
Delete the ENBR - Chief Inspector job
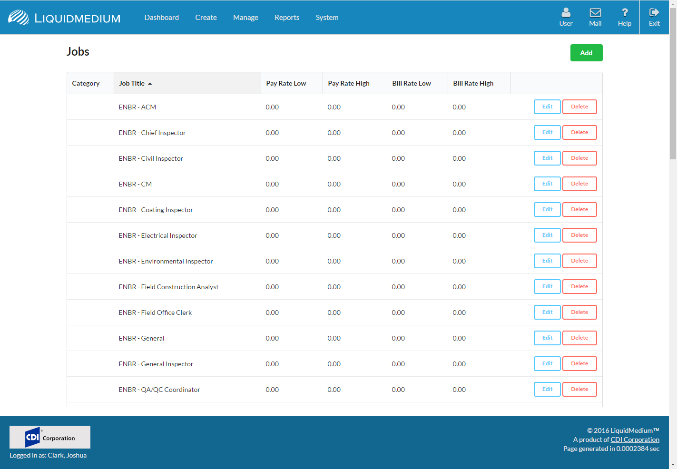click(579, 133)
